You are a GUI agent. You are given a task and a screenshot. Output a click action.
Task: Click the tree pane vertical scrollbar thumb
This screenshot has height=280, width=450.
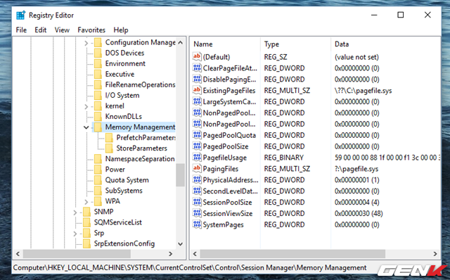[x=180, y=175]
